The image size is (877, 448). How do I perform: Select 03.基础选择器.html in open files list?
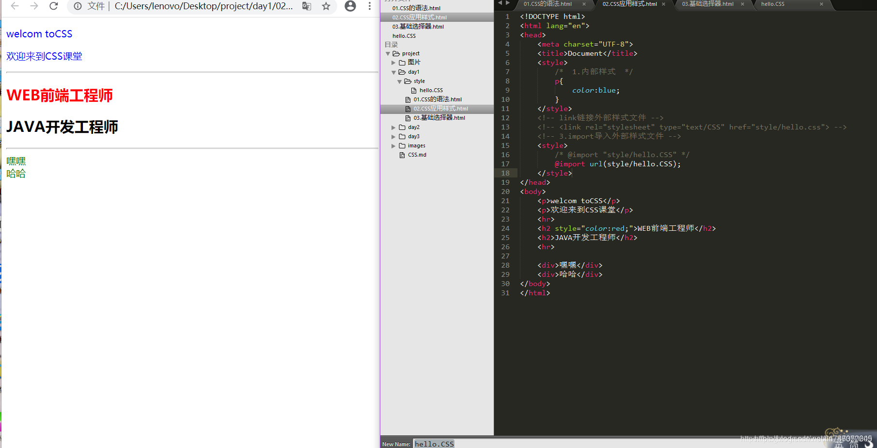point(418,27)
